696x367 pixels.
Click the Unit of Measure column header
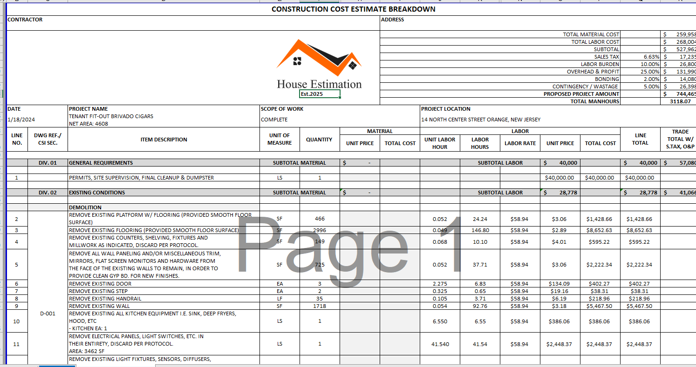pos(280,140)
